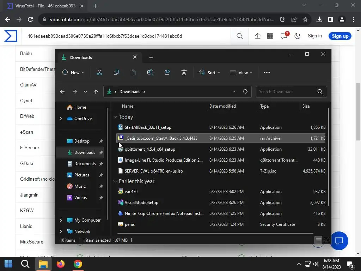Refresh the Downloads folder view
Viewport: 361px width, 271px height.
[245, 91]
